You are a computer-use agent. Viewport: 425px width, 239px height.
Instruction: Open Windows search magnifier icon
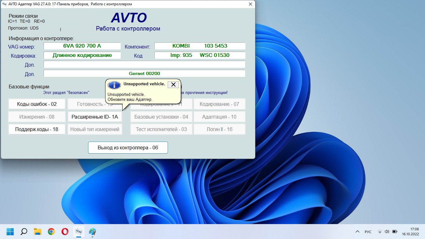pyautogui.click(x=24, y=232)
